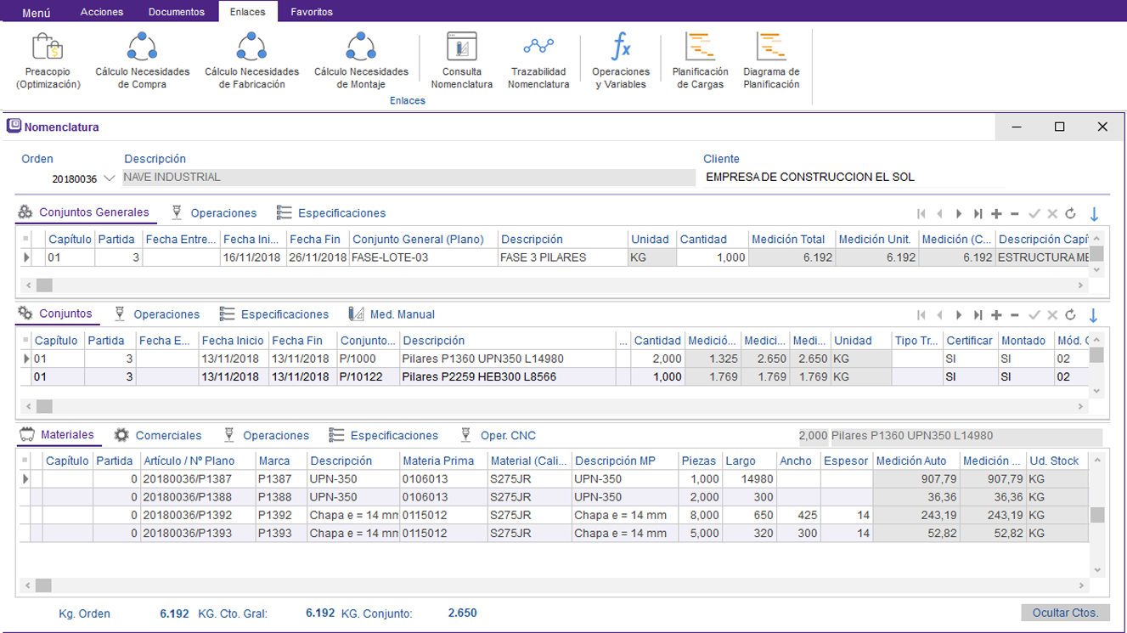Image resolution: width=1127 pixels, height=633 pixels.
Task: Launch Cálculo Necesidades de Compra
Action: coord(142,60)
